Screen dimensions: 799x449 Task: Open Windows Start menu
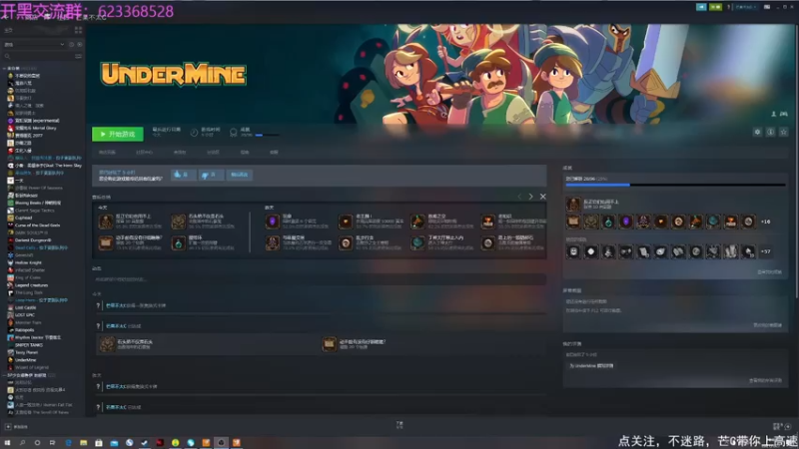[7, 442]
